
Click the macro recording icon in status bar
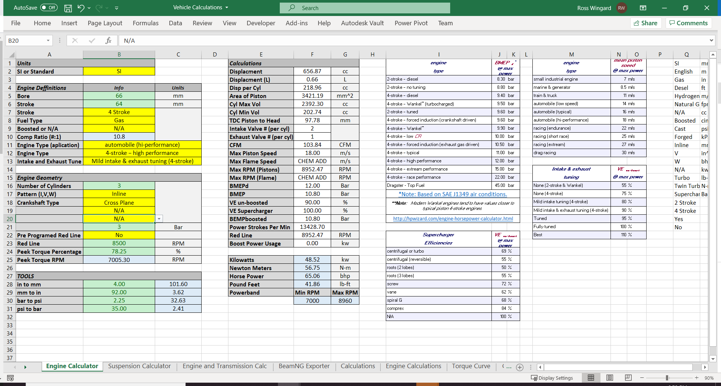pyautogui.click(x=10, y=378)
